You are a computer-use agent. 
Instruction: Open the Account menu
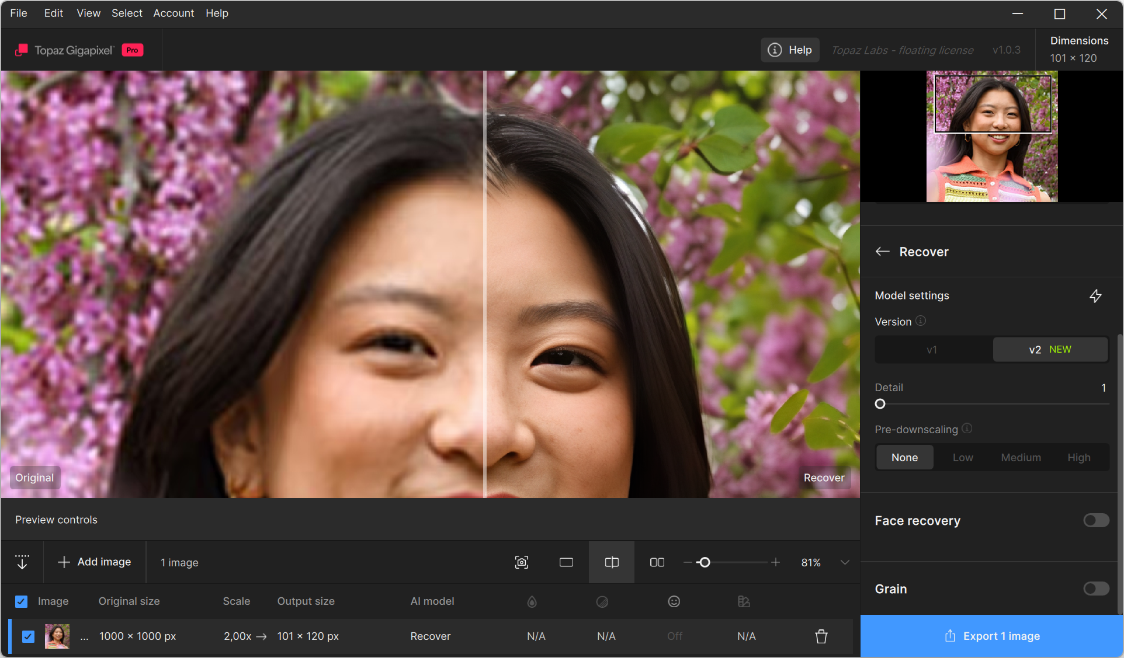174,13
